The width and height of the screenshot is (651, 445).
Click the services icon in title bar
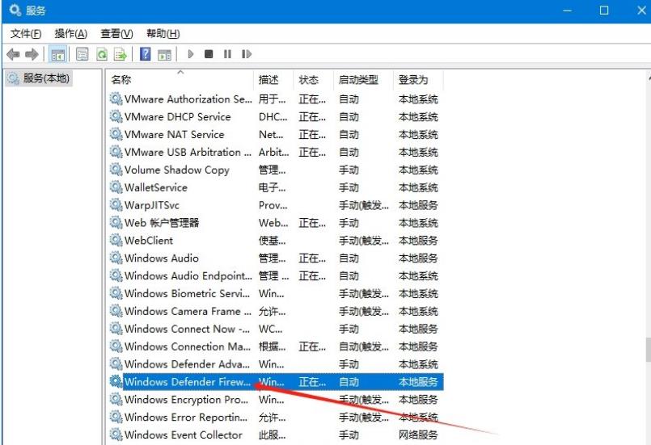15,10
